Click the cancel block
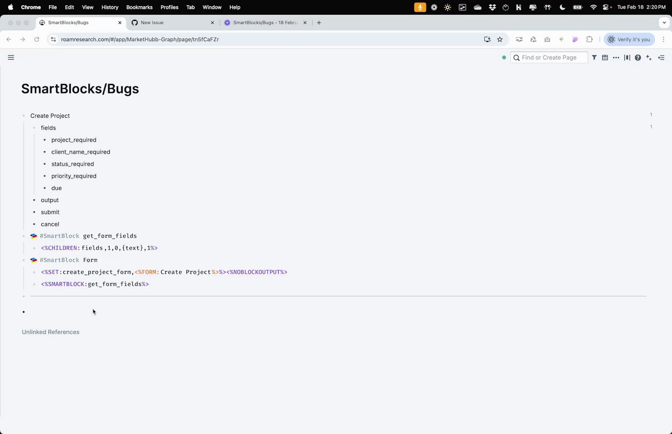672x434 pixels. coord(50,225)
